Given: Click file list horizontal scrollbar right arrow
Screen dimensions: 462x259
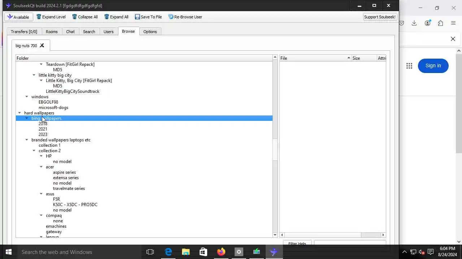Looking at the screenshot, I should pos(383,235).
